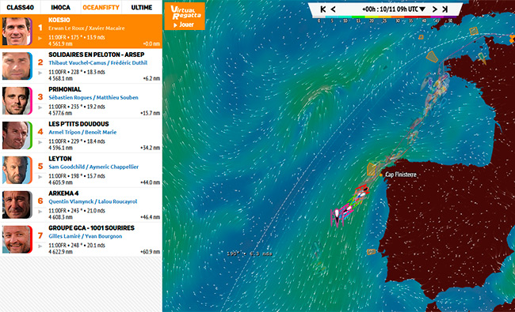
Task: Open Gilles Lamiré / Yvan Bourgnon link
Action: (x=86, y=236)
